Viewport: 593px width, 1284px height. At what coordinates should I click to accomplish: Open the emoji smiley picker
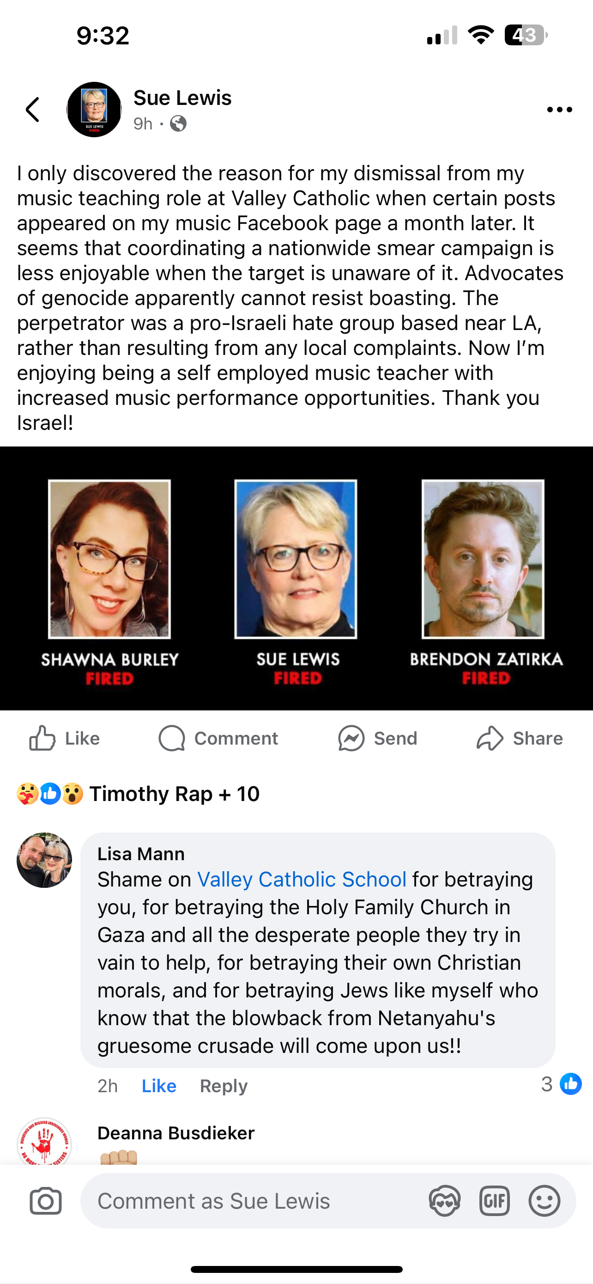pos(544,1201)
